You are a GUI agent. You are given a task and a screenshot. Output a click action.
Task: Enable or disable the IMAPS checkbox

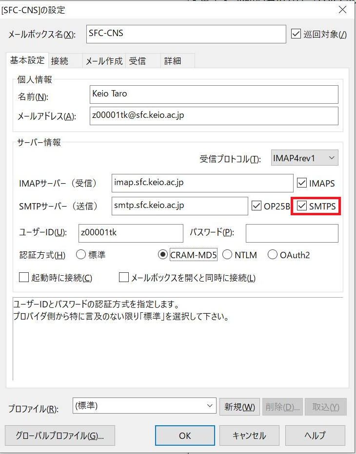(x=302, y=183)
